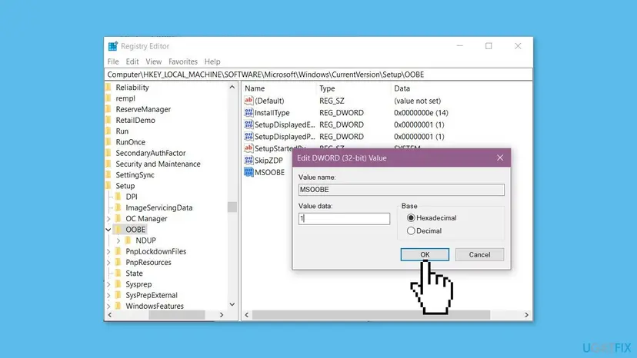
Task: Select the SetupDisplayedE... DWORD icon
Action: click(248, 124)
